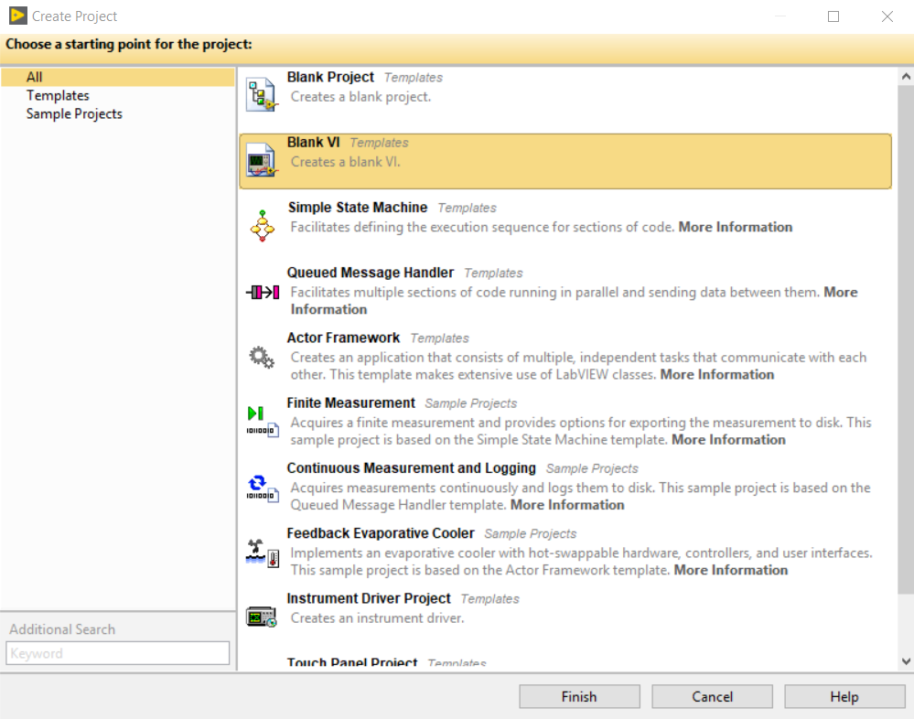Select the Simple State Machine title
The image size is (914, 719).
pos(358,208)
